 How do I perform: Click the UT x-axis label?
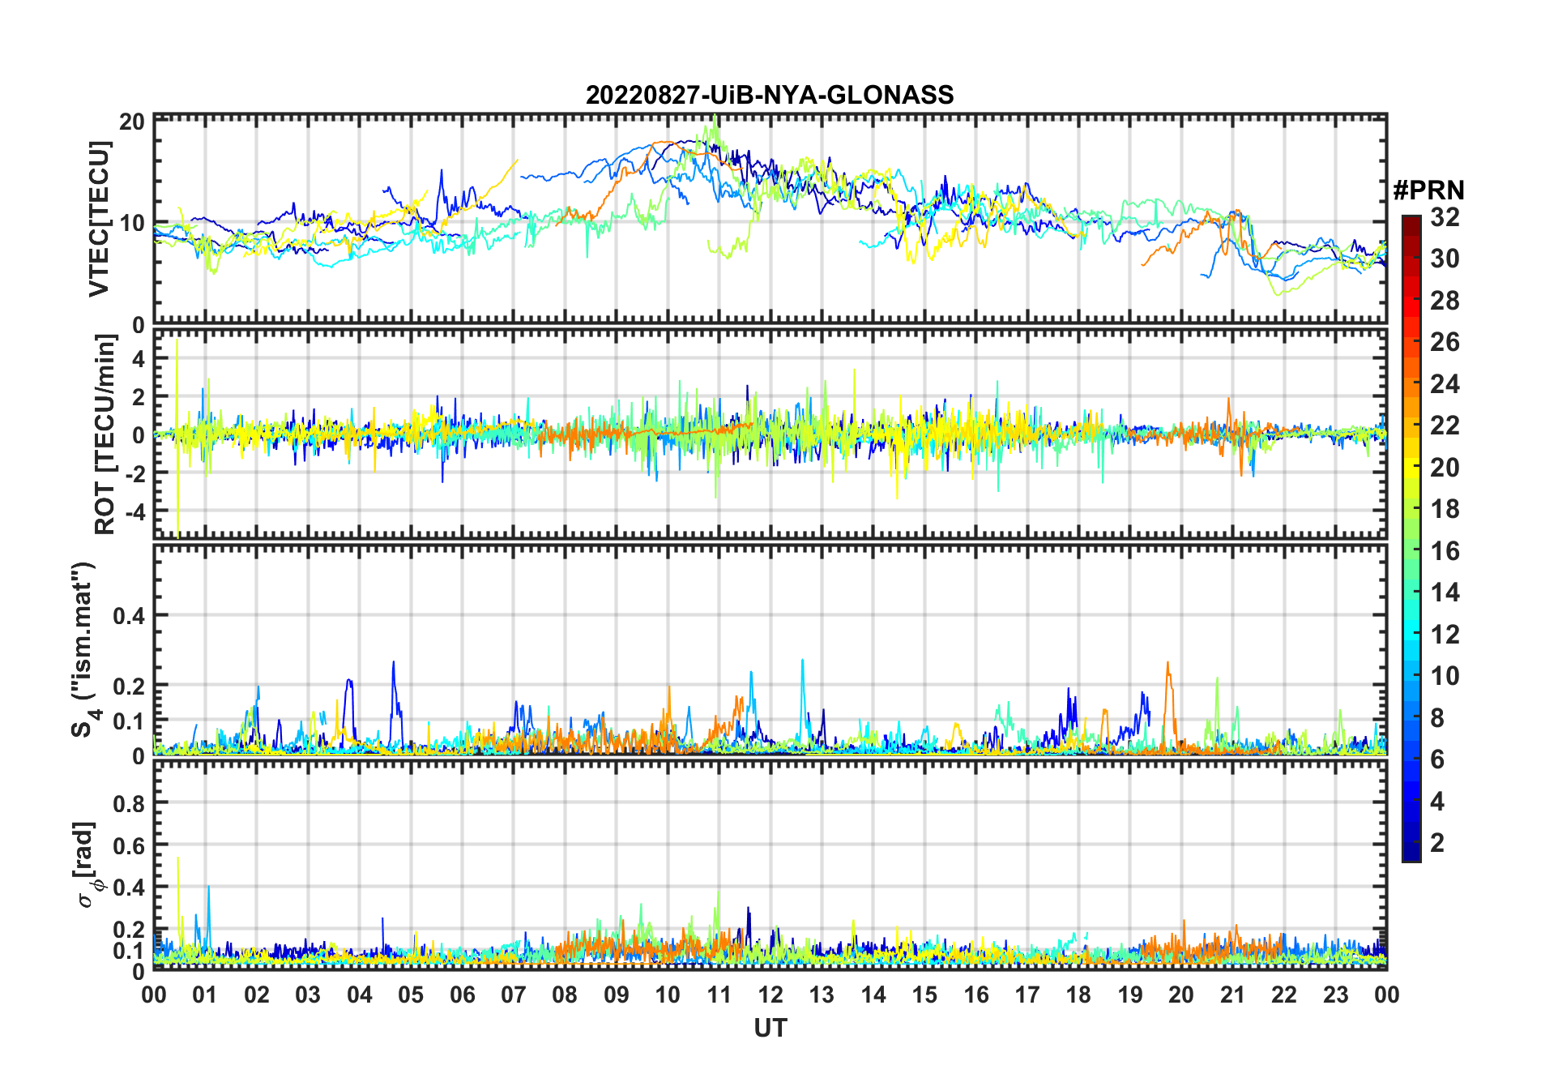click(x=770, y=1028)
